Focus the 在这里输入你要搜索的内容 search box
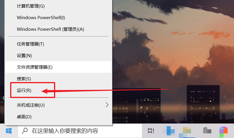 pos(80,131)
